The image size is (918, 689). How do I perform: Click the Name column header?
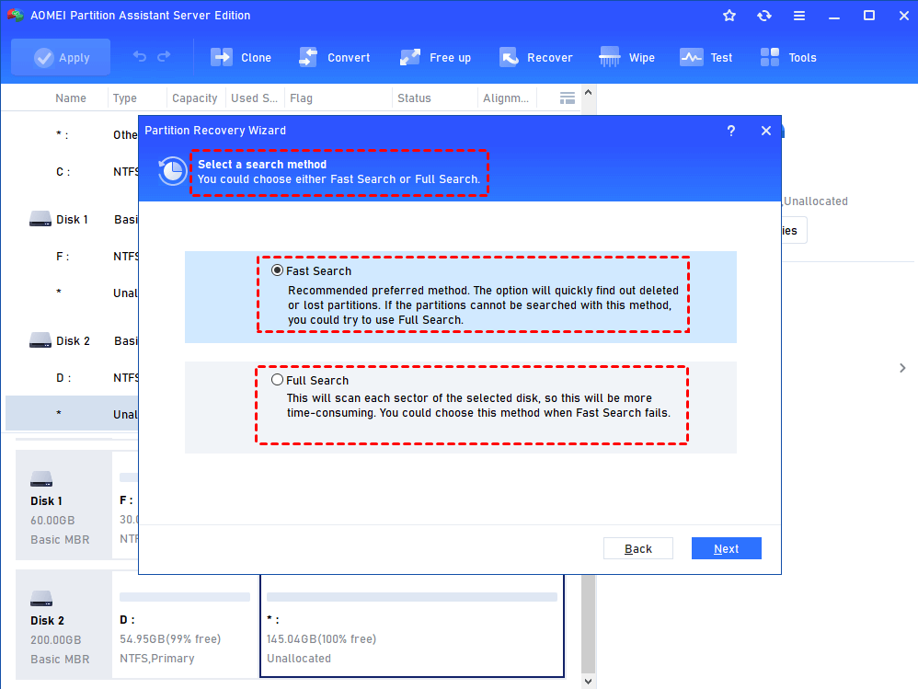click(x=71, y=98)
